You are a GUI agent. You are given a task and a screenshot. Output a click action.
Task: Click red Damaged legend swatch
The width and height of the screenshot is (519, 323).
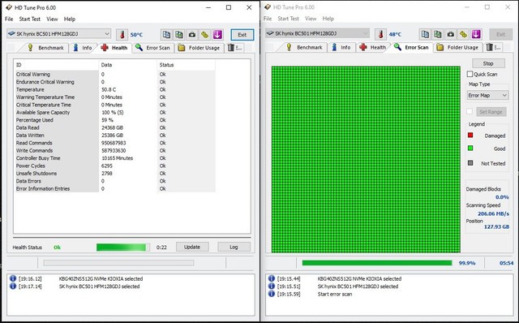click(470, 136)
